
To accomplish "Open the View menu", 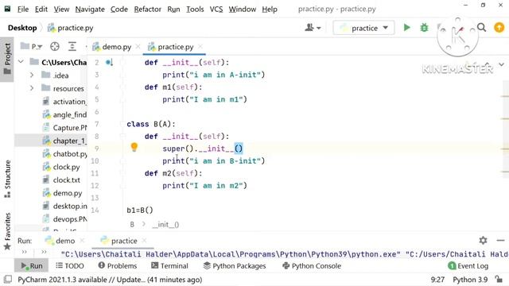I will pos(61,9).
